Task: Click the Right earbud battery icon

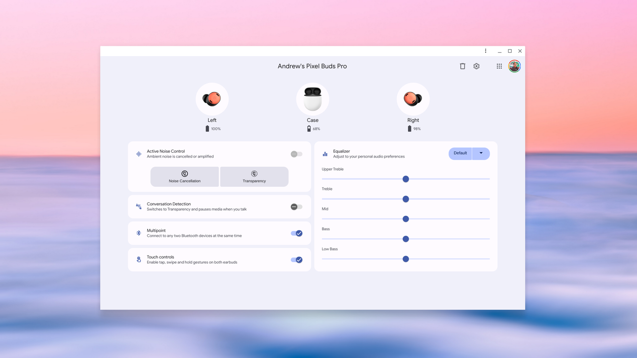Action: point(410,129)
